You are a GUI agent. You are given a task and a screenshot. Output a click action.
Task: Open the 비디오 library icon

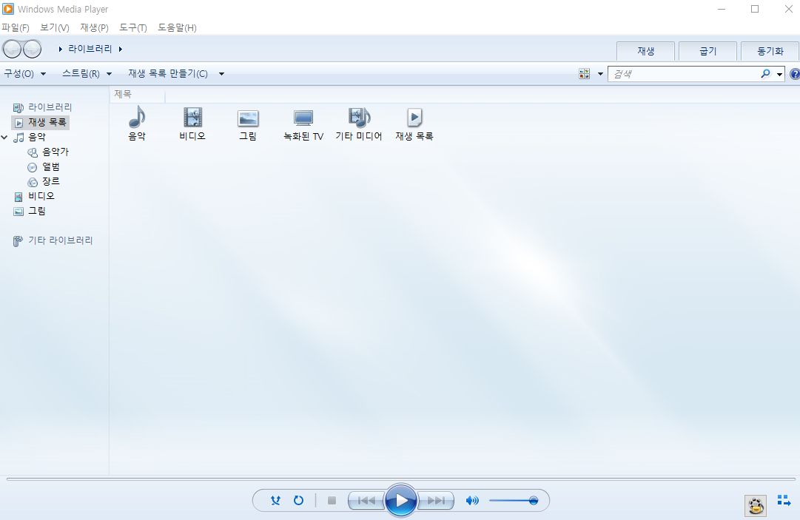192,124
